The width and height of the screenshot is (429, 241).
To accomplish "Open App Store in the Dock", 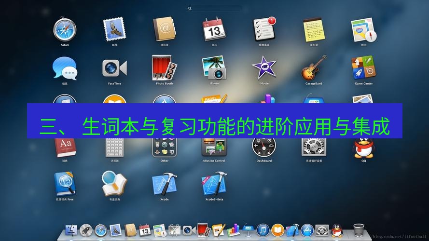I will 307,230.
